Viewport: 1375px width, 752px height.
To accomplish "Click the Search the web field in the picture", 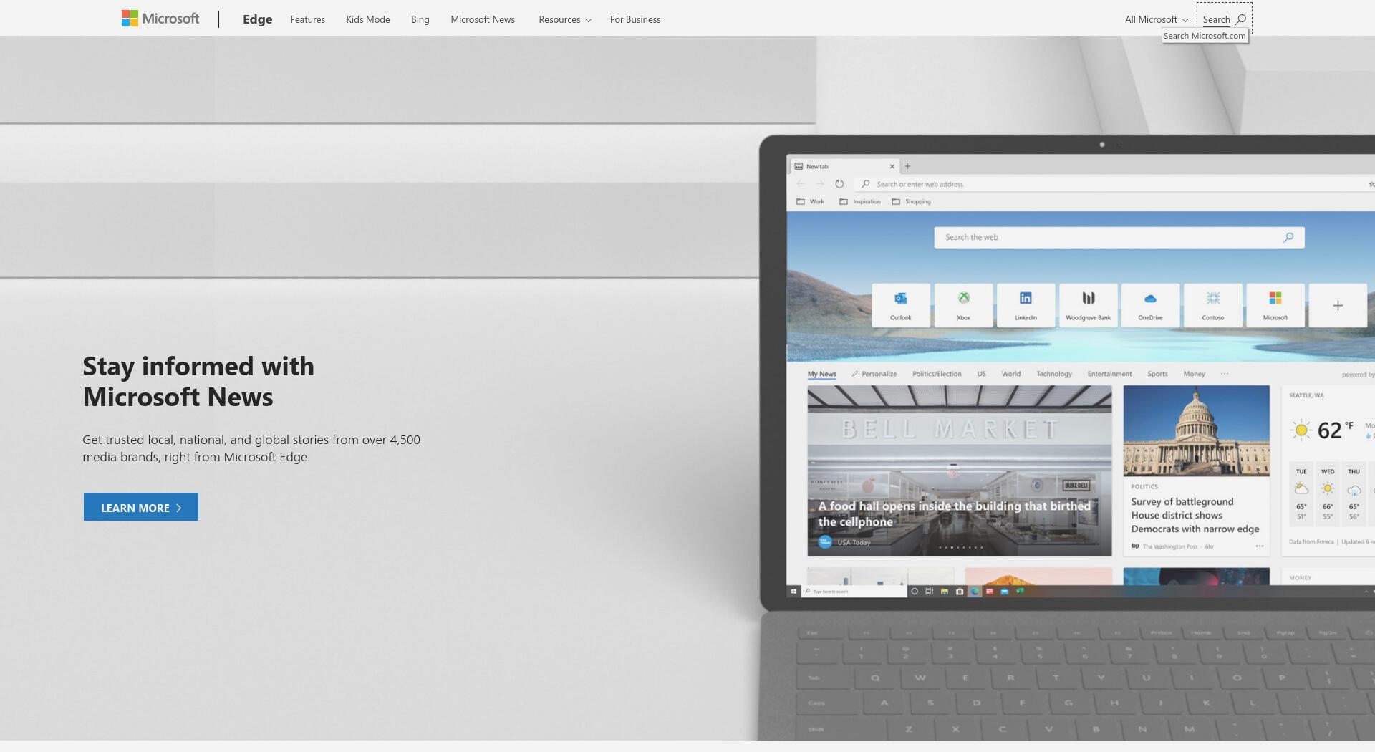I will click(1119, 237).
